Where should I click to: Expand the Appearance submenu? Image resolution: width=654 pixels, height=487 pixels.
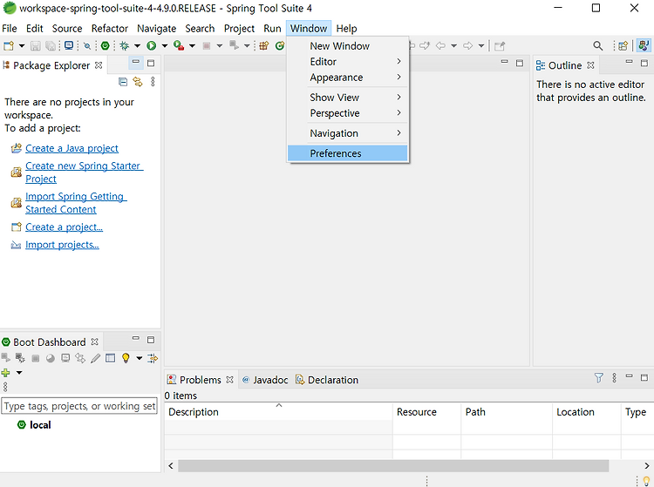click(x=347, y=78)
